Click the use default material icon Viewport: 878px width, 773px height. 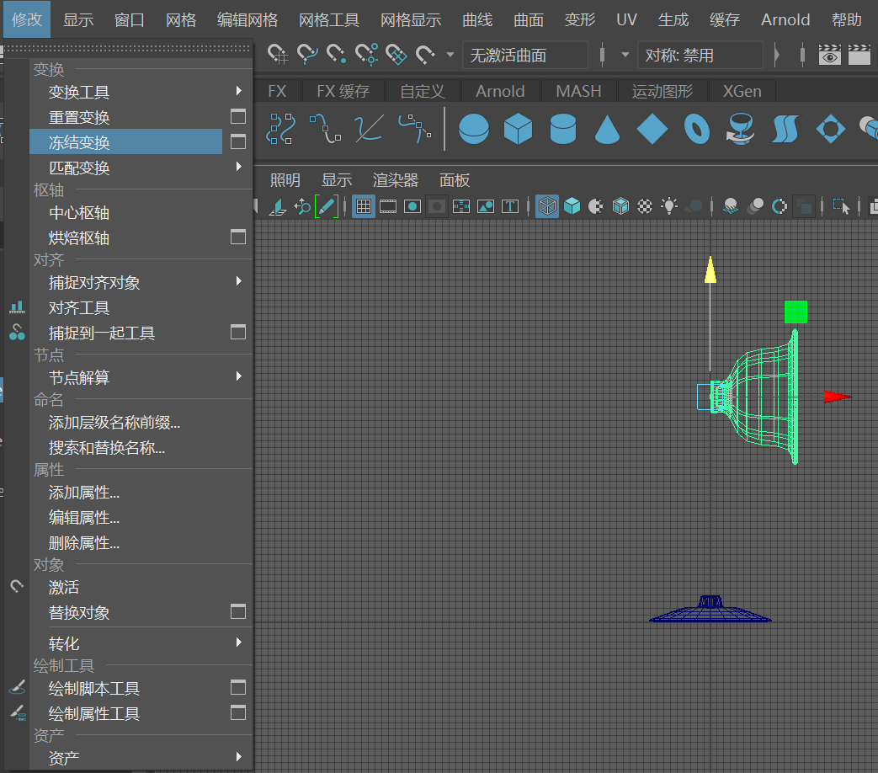(596, 206)
